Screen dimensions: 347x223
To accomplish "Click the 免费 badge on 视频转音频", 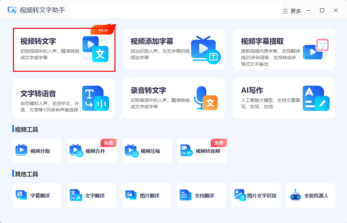I will point(219,143).
